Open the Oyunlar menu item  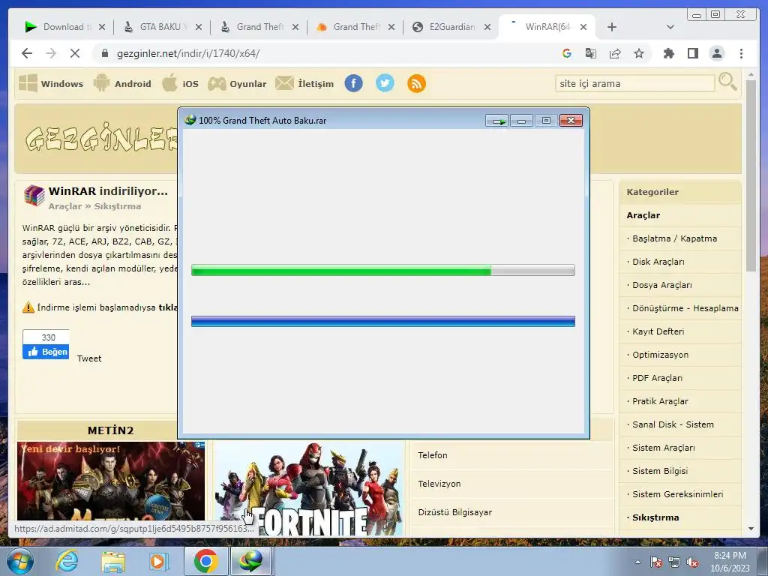237,83
